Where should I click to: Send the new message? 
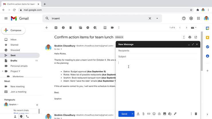point(124,114)
